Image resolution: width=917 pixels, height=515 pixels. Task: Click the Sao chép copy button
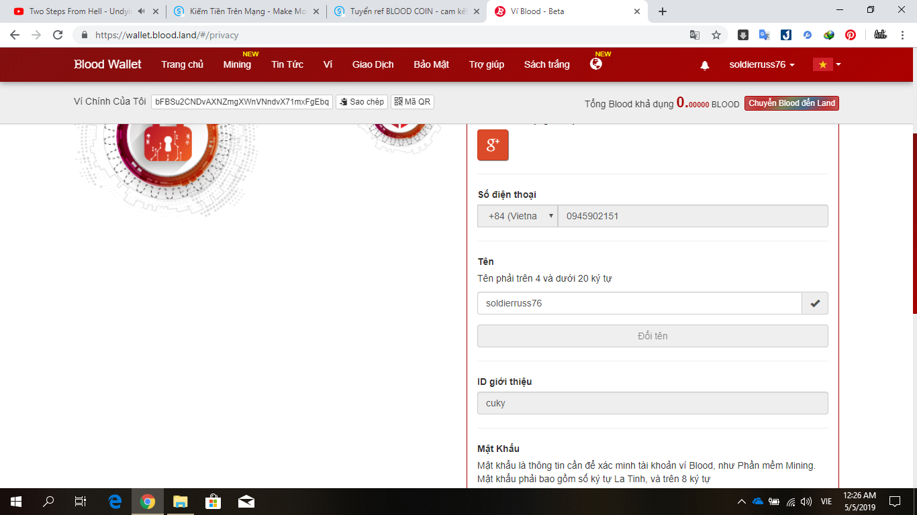pyautogui.click(x=362, y=102)
